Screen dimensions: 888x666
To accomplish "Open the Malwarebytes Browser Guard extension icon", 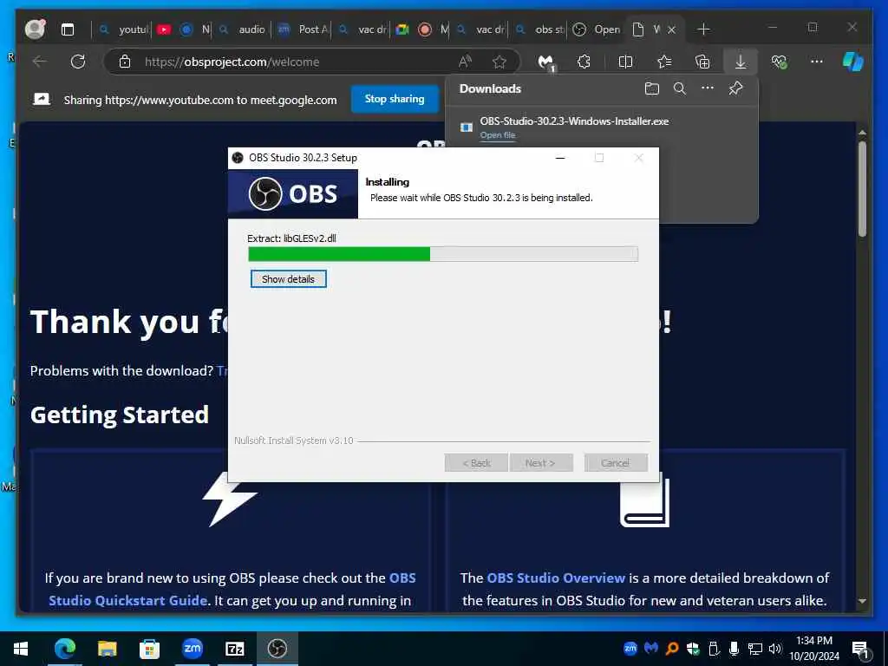I will coord(546,62).
